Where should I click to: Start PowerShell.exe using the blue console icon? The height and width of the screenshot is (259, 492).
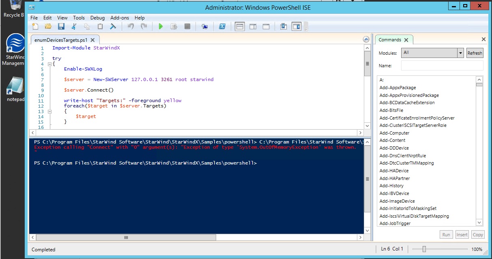tap(222, 26)
